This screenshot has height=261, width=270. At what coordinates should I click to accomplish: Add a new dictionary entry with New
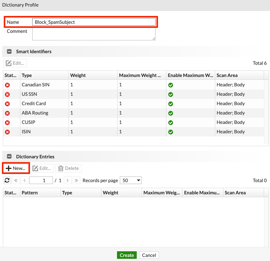tap(16, 168)
